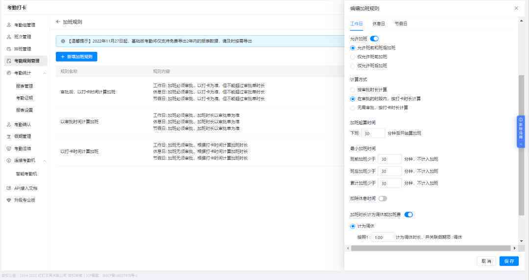Click the 计为调休时长 ratio input 1.00
Image resolution: width=529 pixels, height=280 pixels.
[x=383, y=237]
